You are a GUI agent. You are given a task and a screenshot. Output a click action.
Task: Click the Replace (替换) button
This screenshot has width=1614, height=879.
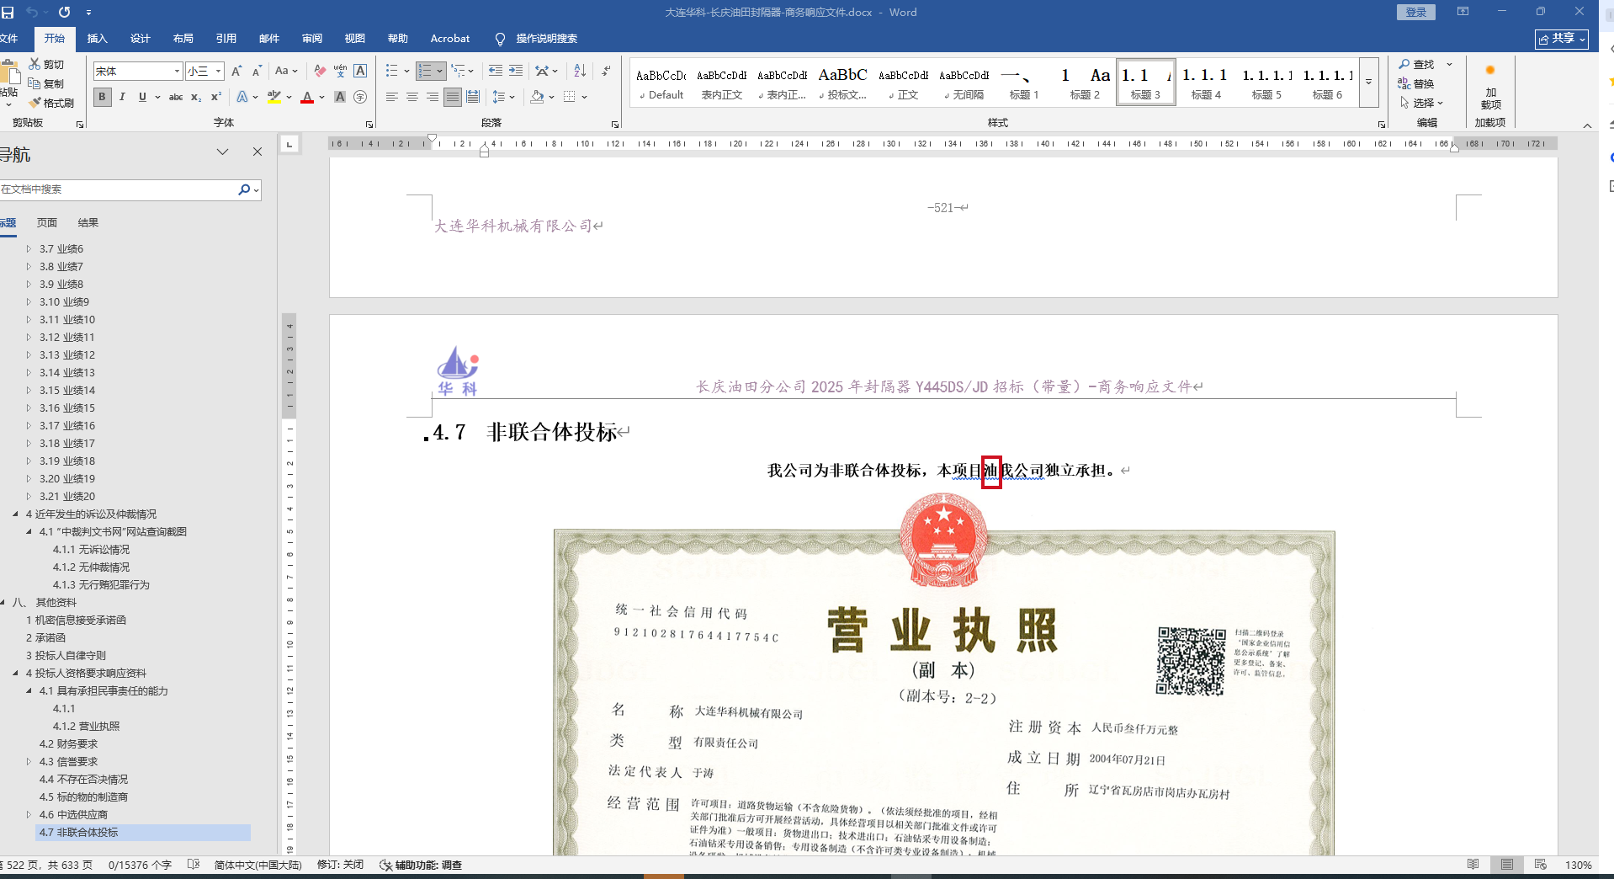click(x=1416, y=83)
